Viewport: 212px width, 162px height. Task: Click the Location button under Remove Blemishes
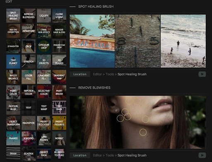click(x=80, y=155)
